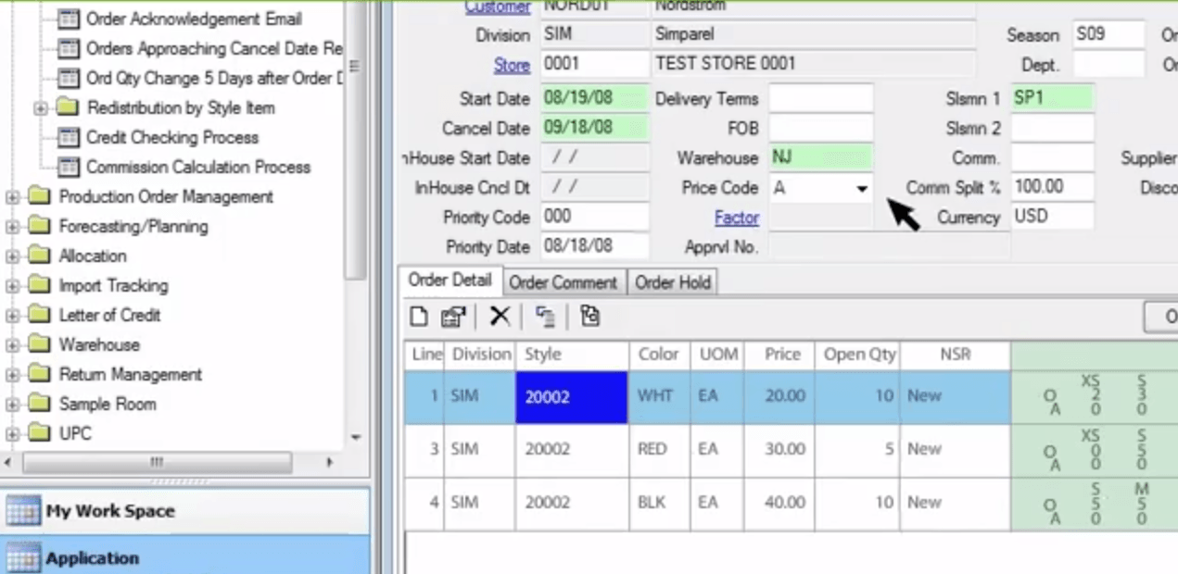This screenshot has width=1178, height=574.
Task: Click the Delivery Terms input field
Action: tap(820, 98)
